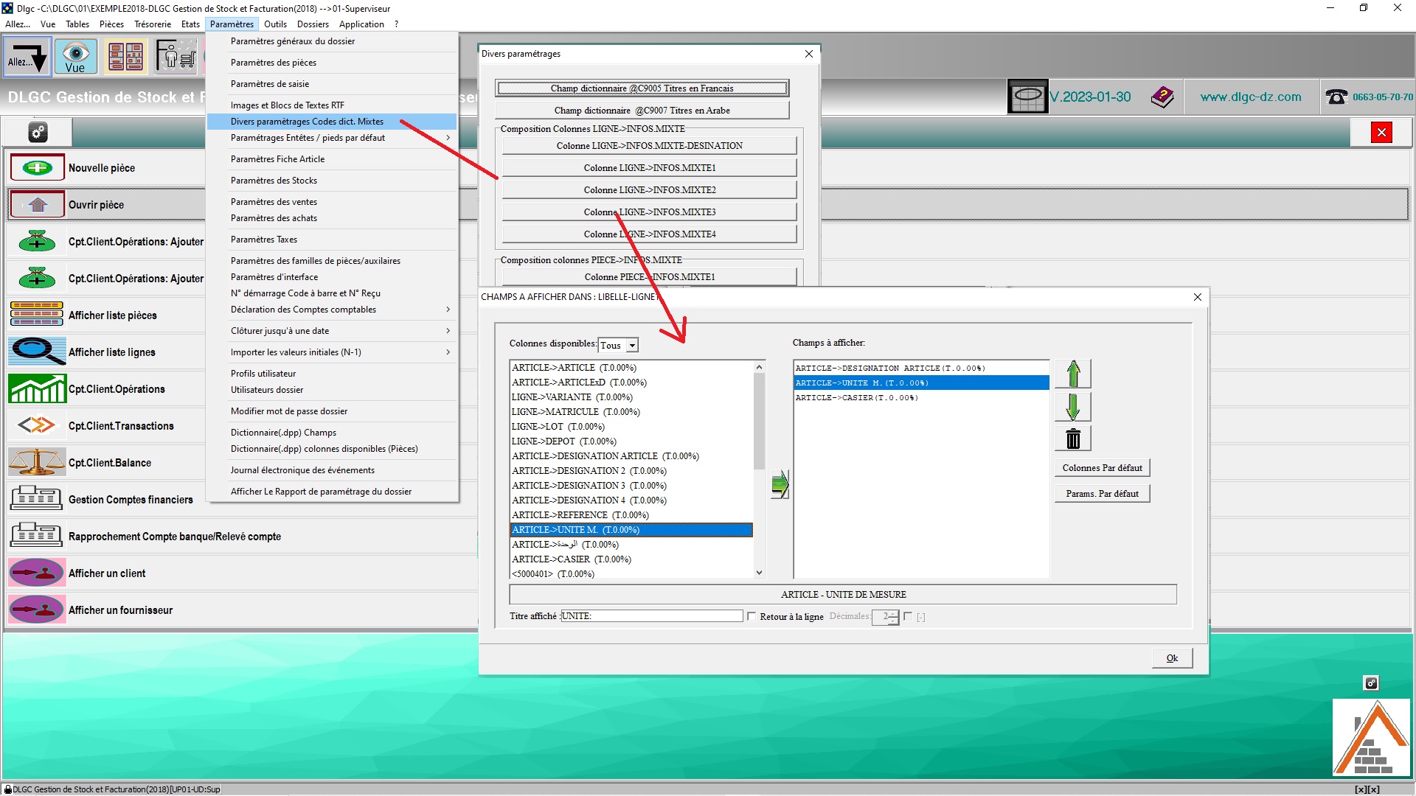The height and width of the screenshot is (796, 1416).
Task: Click the balance scale Cpt.Client.Balance icon
Action: [x=37, y=462]
